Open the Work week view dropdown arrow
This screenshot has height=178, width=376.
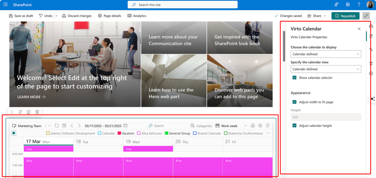[245, 126]
